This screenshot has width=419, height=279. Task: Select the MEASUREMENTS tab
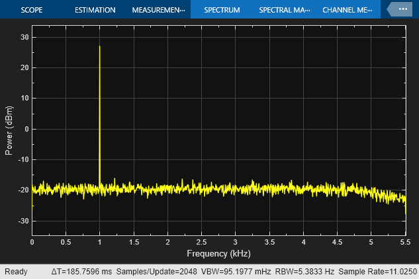click(159, 10)
